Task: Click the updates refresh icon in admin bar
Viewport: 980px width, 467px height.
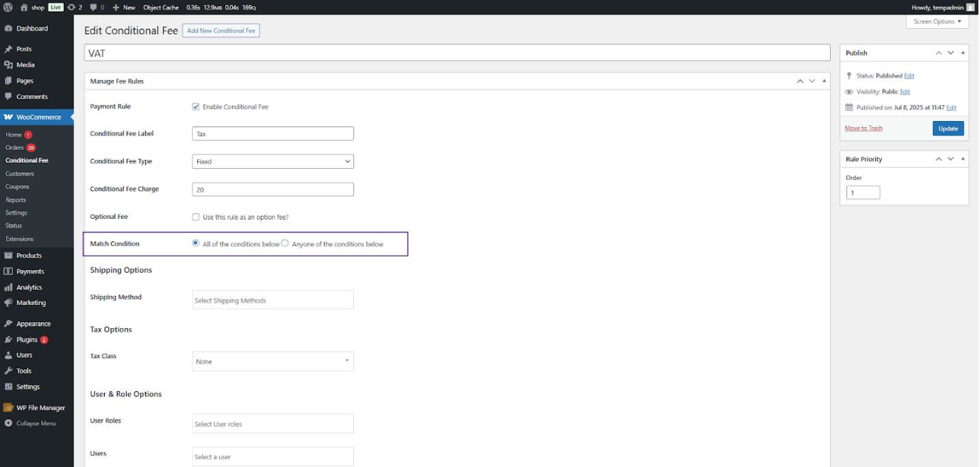Action: pos(71,8)
